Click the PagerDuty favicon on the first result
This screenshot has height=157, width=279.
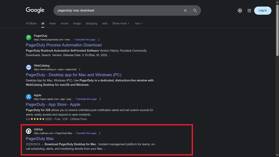28,37
